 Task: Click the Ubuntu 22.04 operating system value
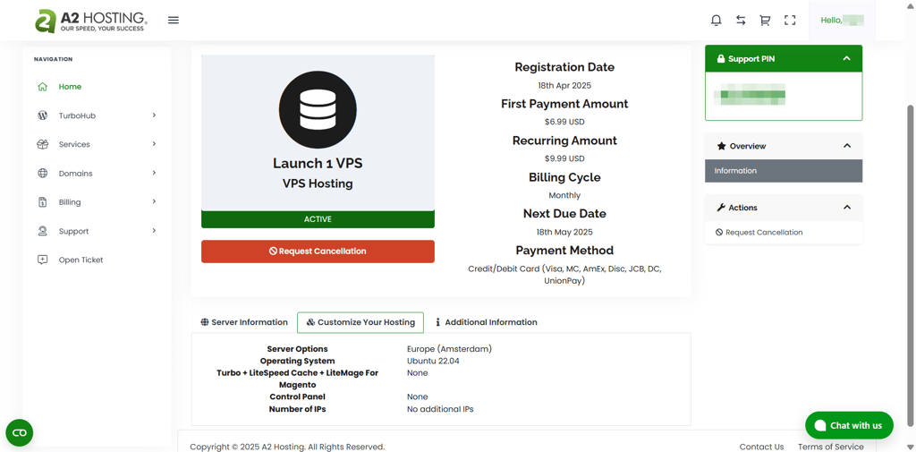coord(433,361)
